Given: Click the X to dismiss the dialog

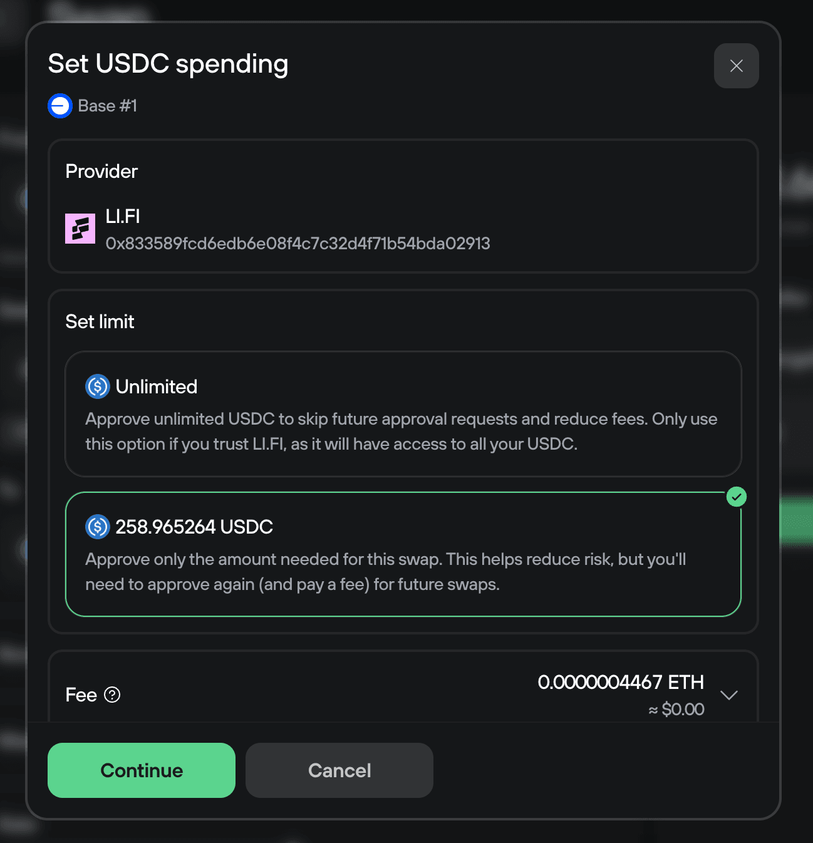Looking at the screenshot, I should 736,66.
